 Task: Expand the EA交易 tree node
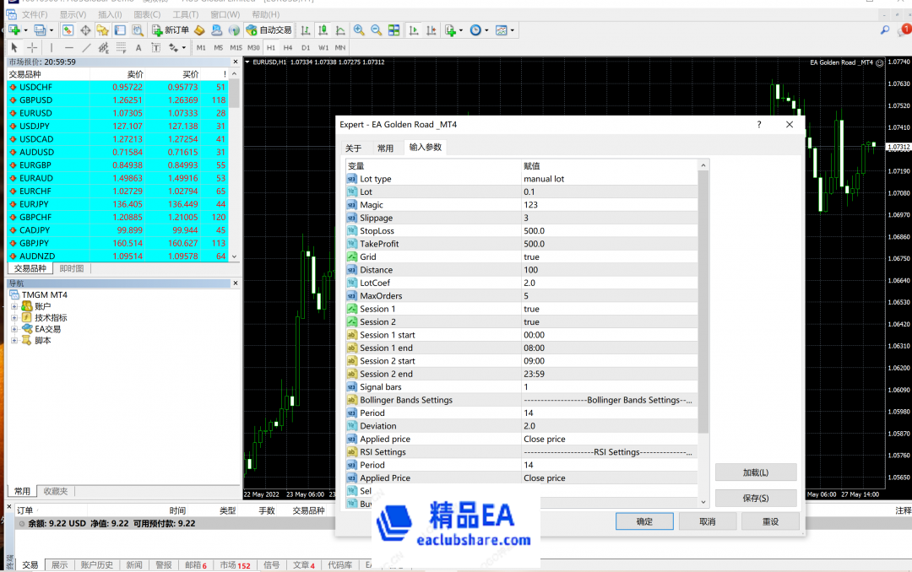click(14, 329)
